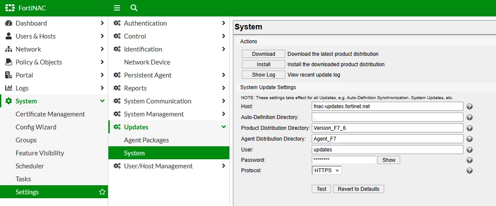
Task: Click the System Communication gears icon
Action: click(x=117, y=101)
